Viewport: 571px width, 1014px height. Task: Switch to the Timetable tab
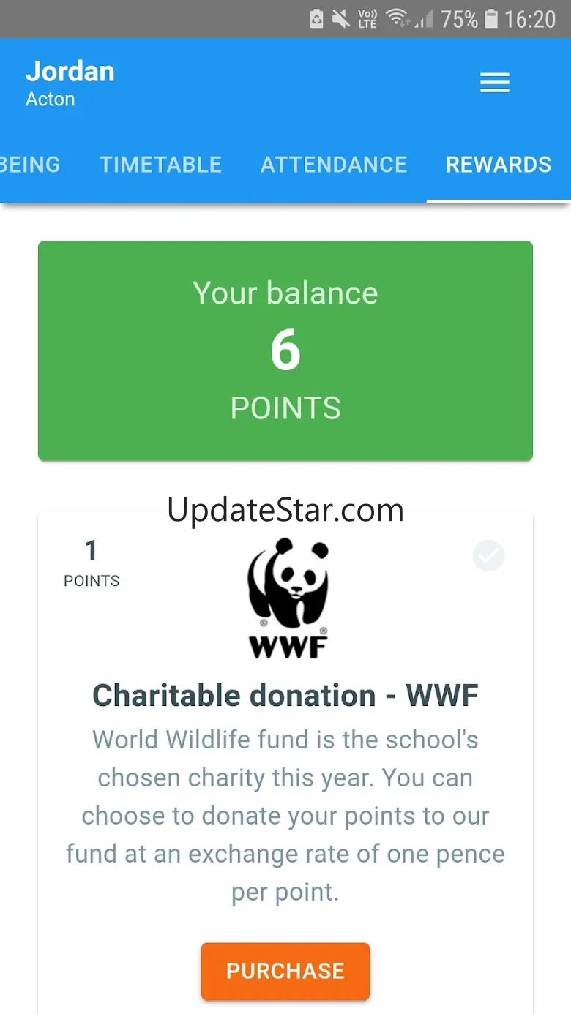(160, 165)
